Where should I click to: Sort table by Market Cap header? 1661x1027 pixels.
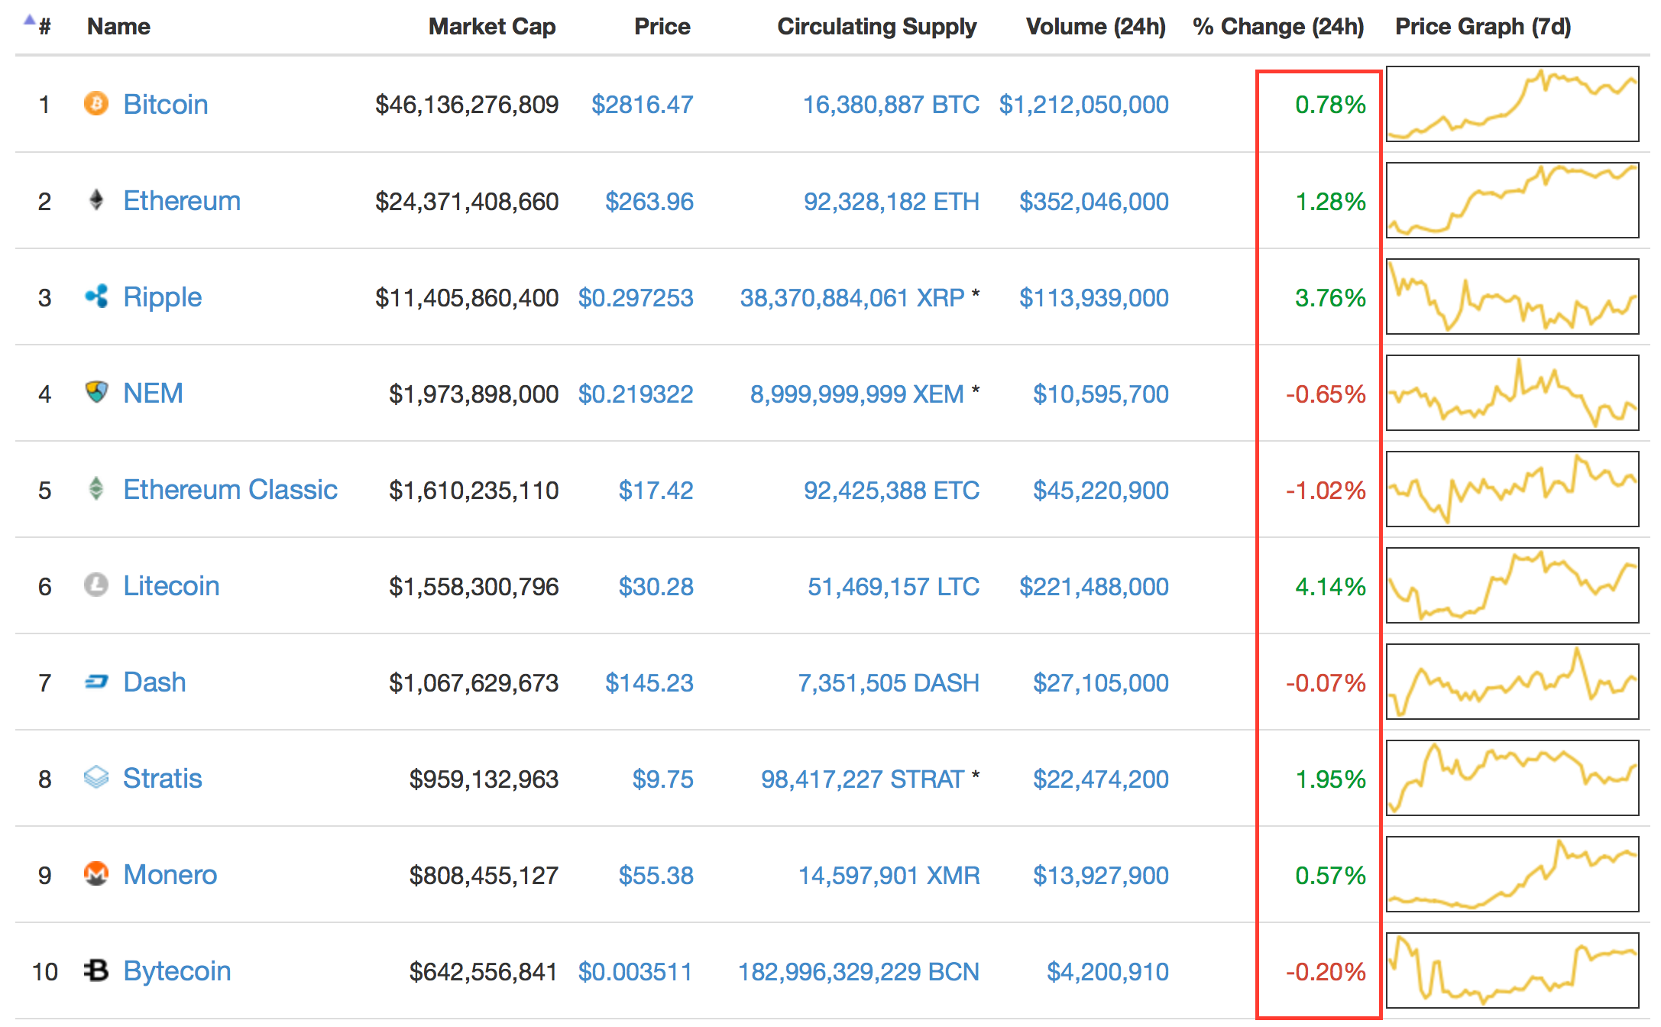[x=491, y=27]
